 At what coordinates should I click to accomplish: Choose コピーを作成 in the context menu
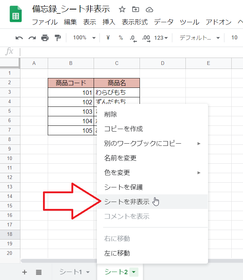click(152, 129)
